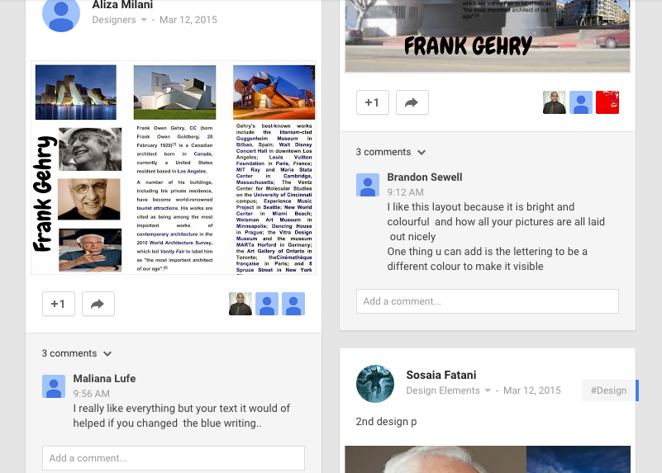Click +1 on Aliza Milani's post
This screenshot has height=473, width=662.
point(59,304)
